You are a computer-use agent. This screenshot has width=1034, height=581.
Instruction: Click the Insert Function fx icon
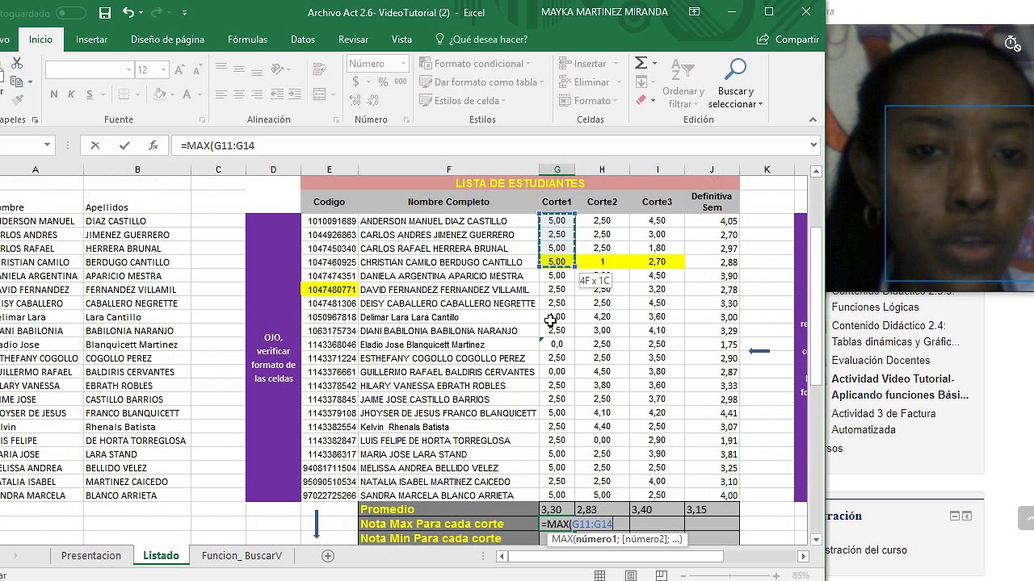(x=153, y=145)
